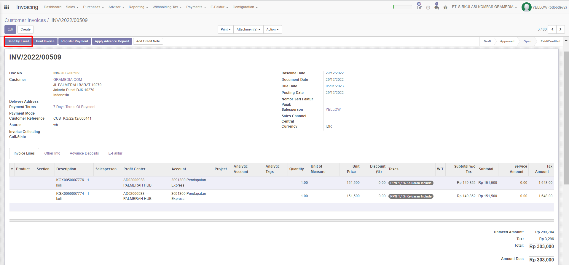Click the vertical page scrollbar
The height and width of the screenshot is (265, 569).
point(566,118)
